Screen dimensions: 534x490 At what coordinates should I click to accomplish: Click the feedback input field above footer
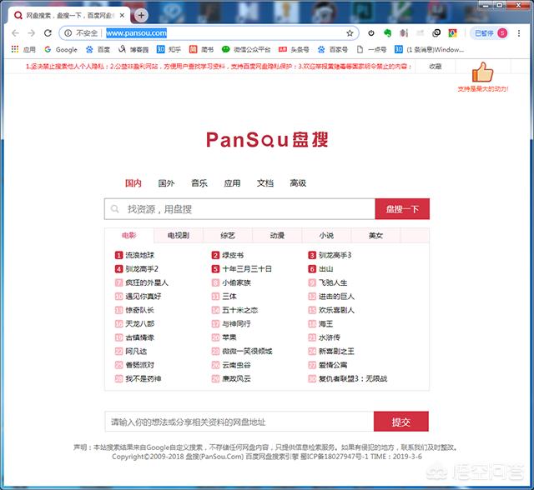tap(239, 422)
